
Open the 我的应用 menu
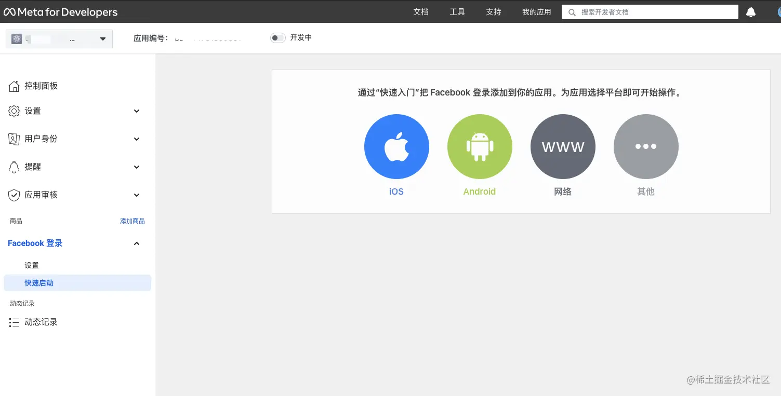pos(536,11)
